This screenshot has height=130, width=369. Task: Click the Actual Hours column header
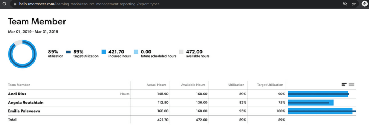156,85
